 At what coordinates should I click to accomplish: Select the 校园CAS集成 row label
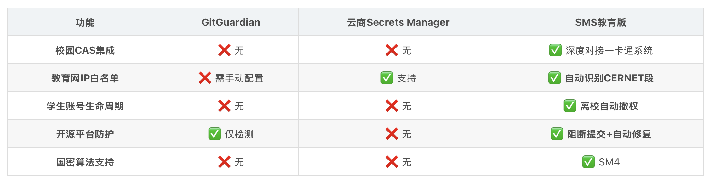[x=85, y=50]
